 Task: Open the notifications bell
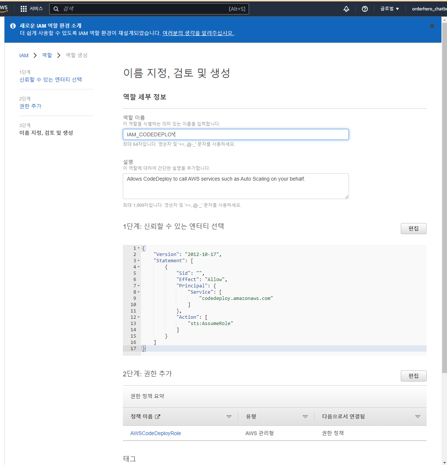[x=346, y=9]
